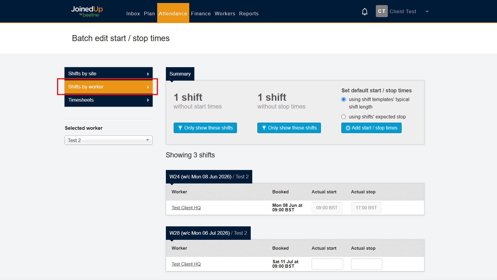Open Test Client HQ link in W28
Image resolution: width=497 pixels, height=280 pixels.
[186, 264]
